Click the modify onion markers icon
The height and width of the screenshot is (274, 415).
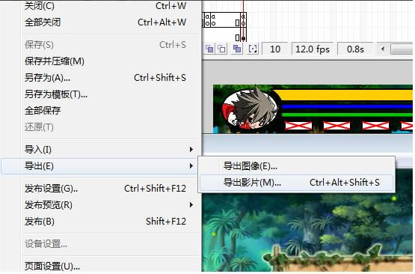tap(253, 49)
